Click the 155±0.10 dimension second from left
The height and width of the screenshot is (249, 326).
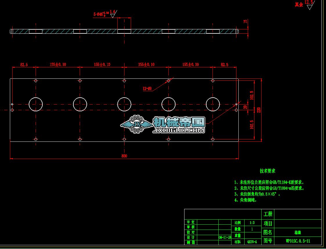(x=102, y=64)
